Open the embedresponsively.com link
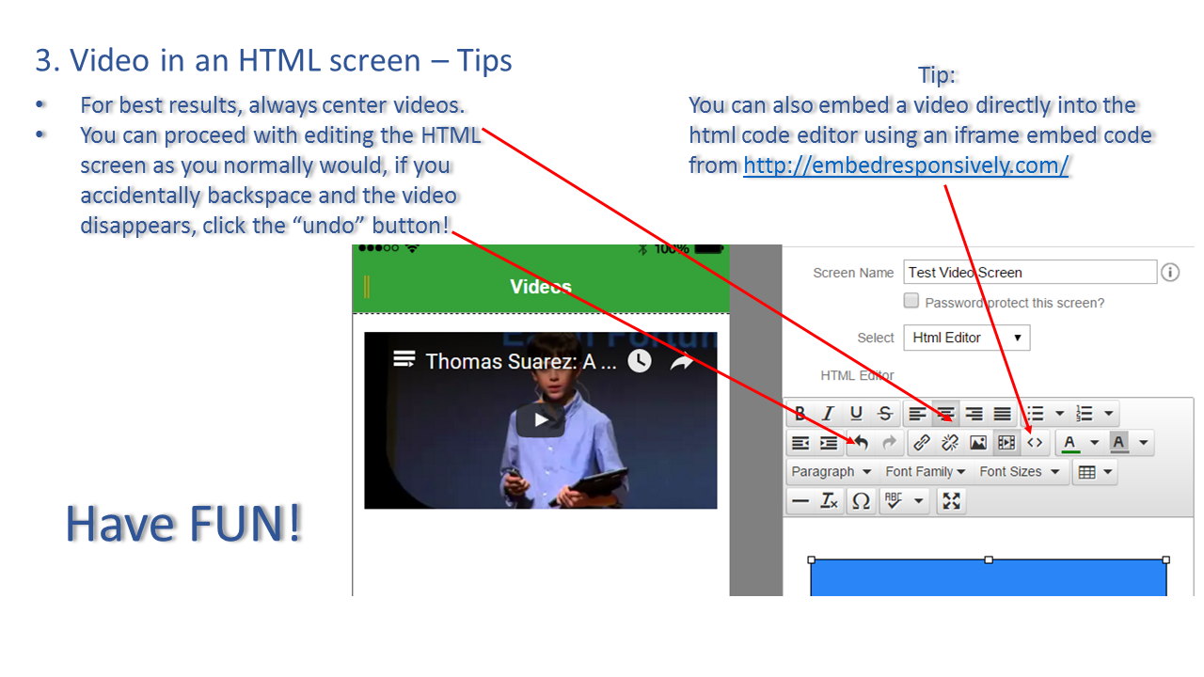1204x677 pixels. pyautogui.click(x=906, y=166)
